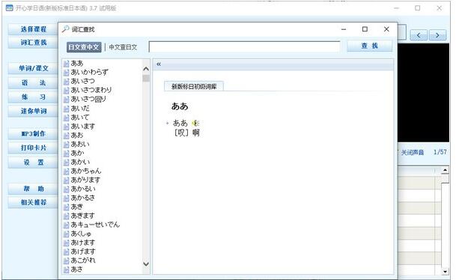Go to previous page arrow button
This screenshot has height=280, width=456.
pos(419,35)
